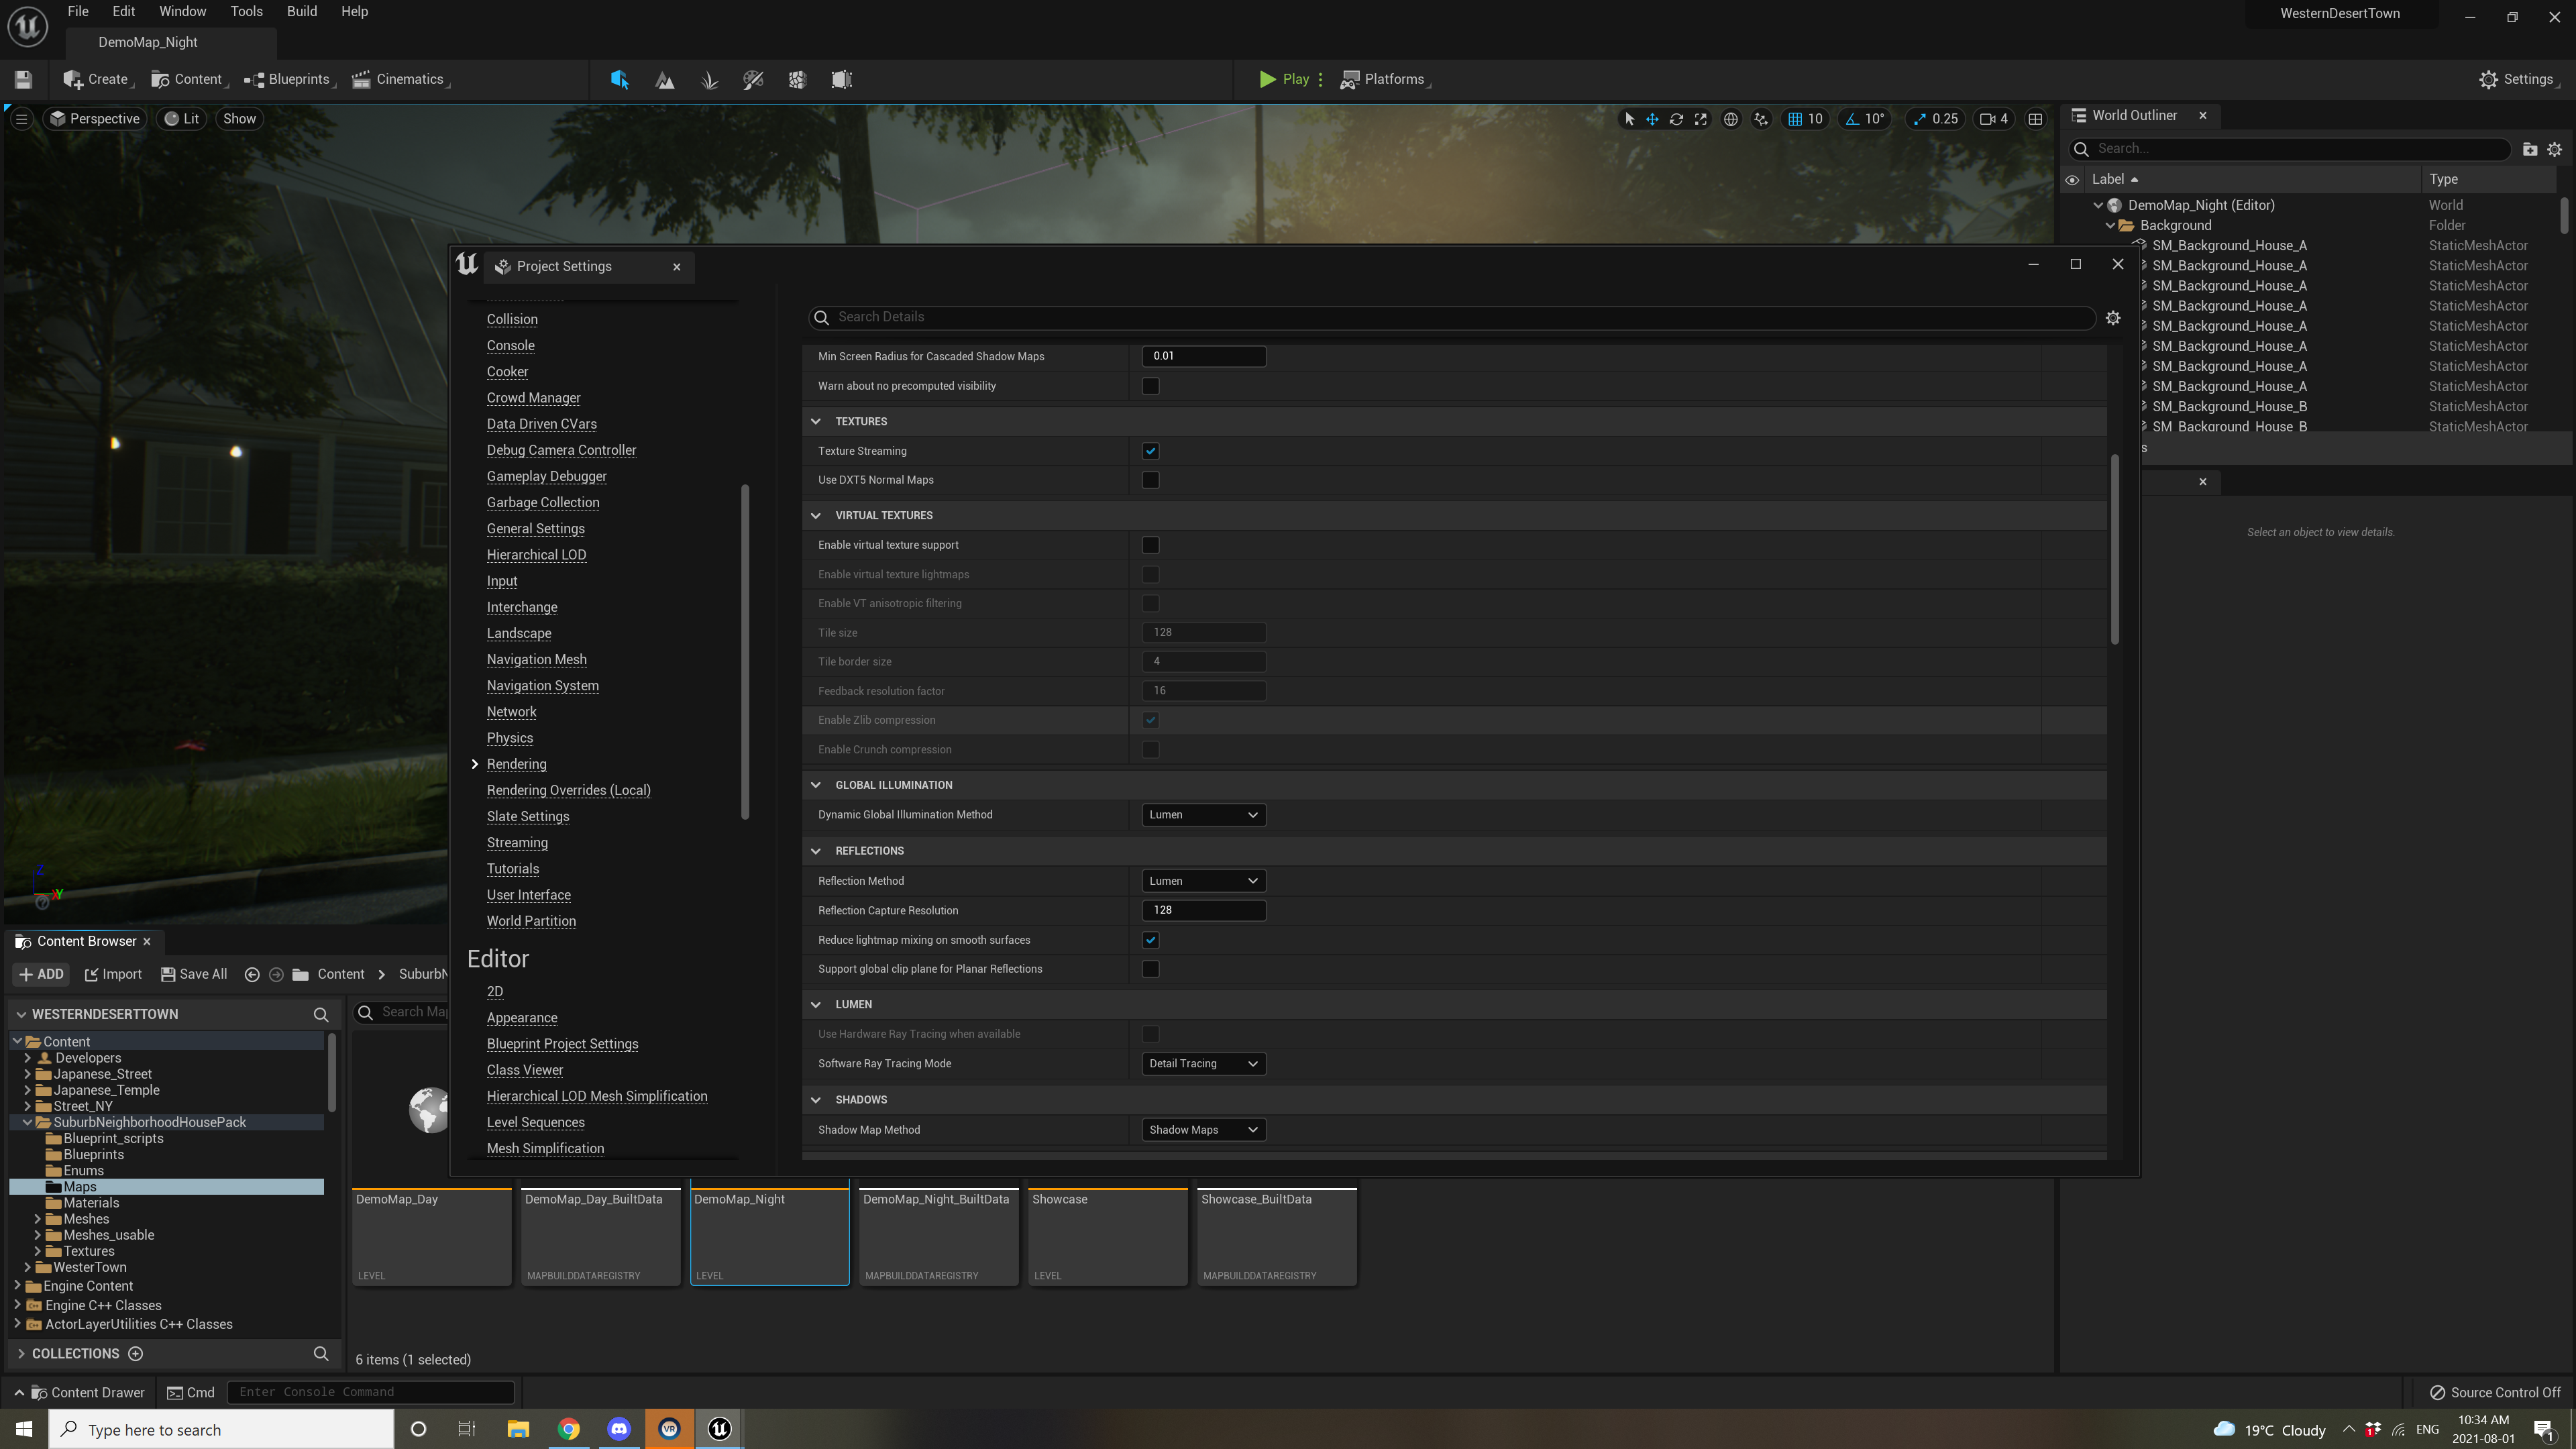The height and width of the screenshot is (1449, 2576).
Task: Disable the Texture Streaming checkbox
Action: [x=1151, y=450]
